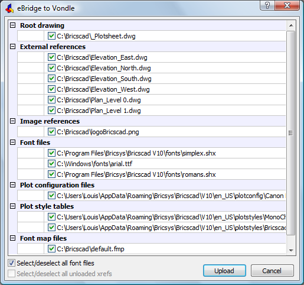This screenshot has width=304, height=285.
Task: Toggle Select/deselect all font files checkbox
Action: coord(11,263)
